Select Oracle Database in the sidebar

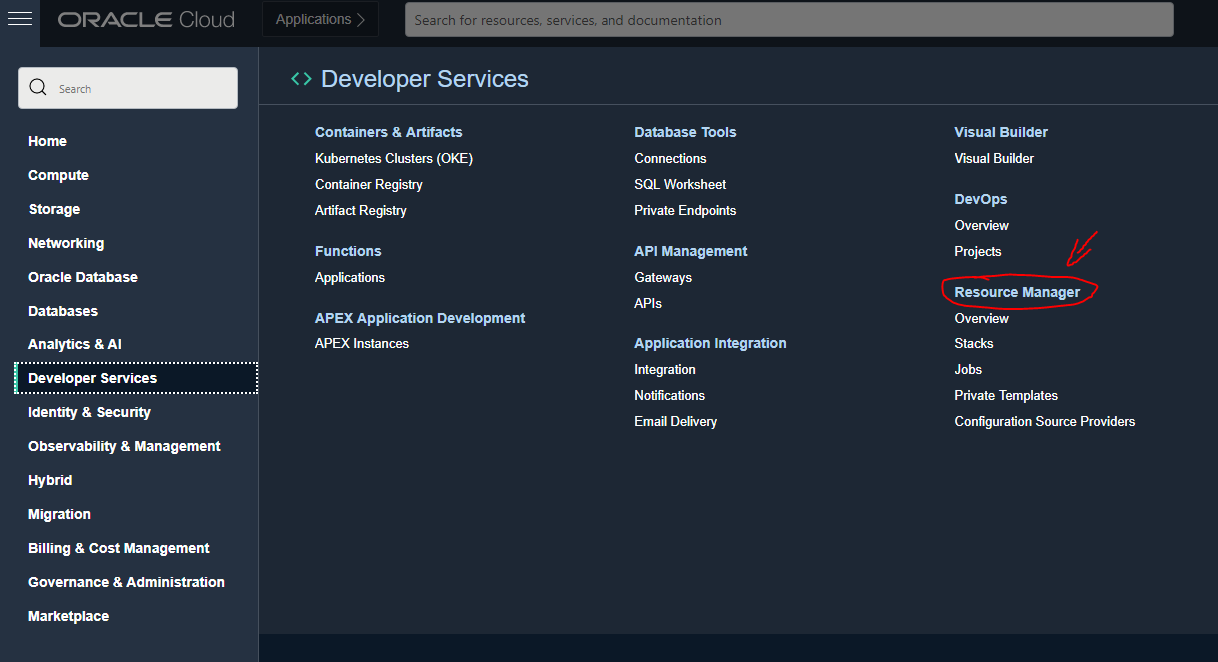tap(83, 277)
